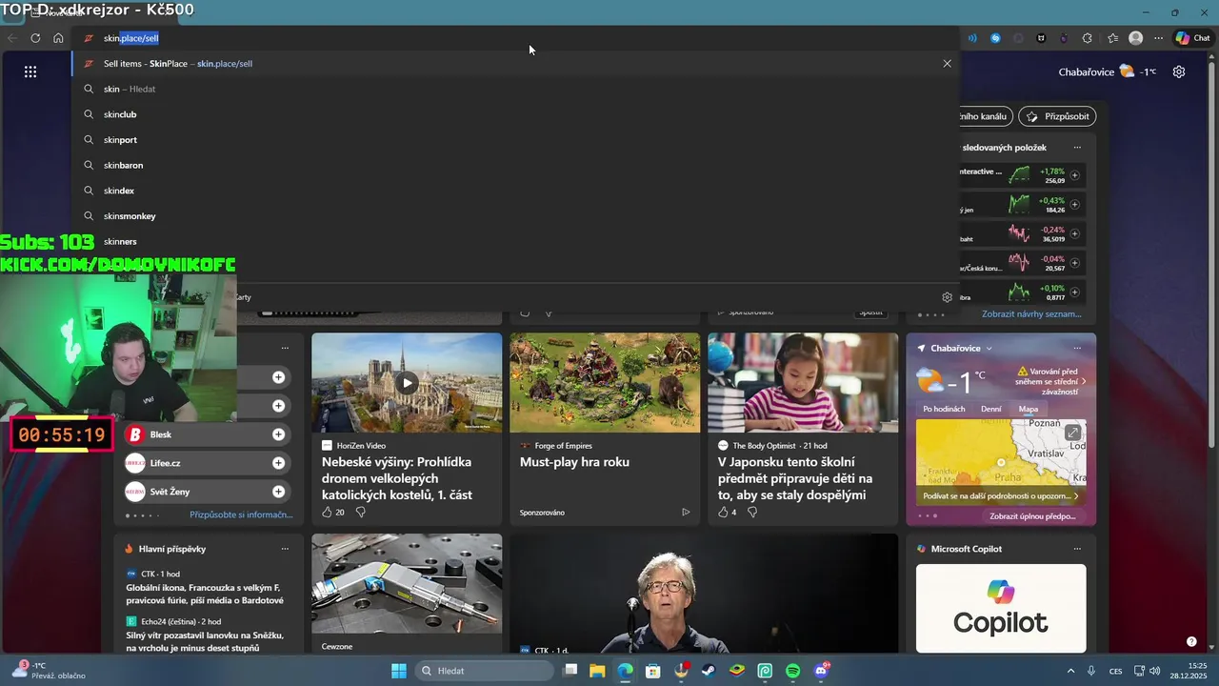Image resolution: width=1219 pixels, height=686 pixels.
Task: Add the baht -0,24% item to watchlist
Action: (x=1074, y=233)
